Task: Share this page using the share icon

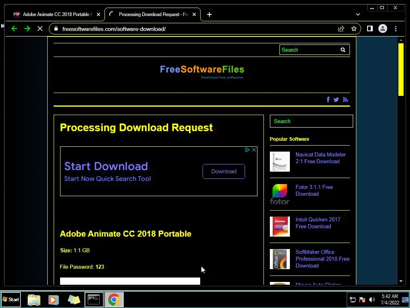Action: click(x=341, y=29)
